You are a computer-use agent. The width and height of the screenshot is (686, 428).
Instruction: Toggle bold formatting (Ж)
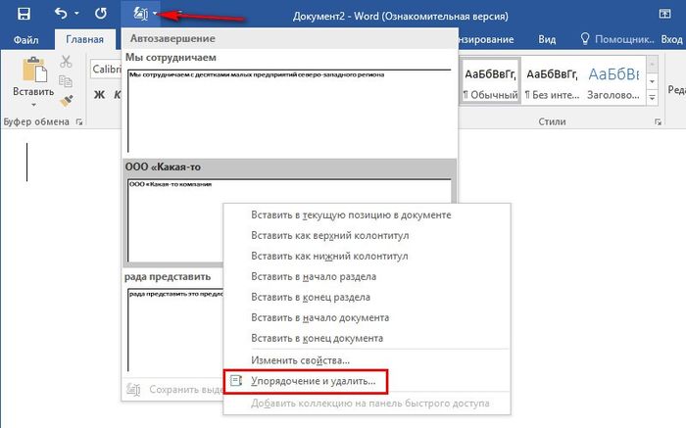[98, 95]
